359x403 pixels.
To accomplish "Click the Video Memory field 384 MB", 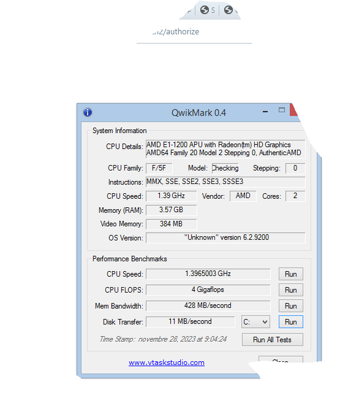I will click(x=172, y=224).
